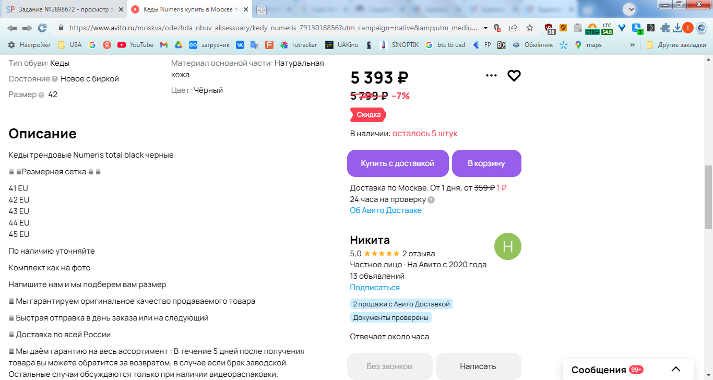Click the help icon next to Размер

[x=41, y=95]
